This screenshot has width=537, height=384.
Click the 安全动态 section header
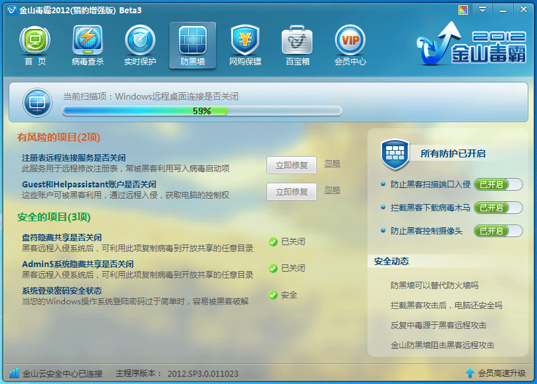pos(391,262)
